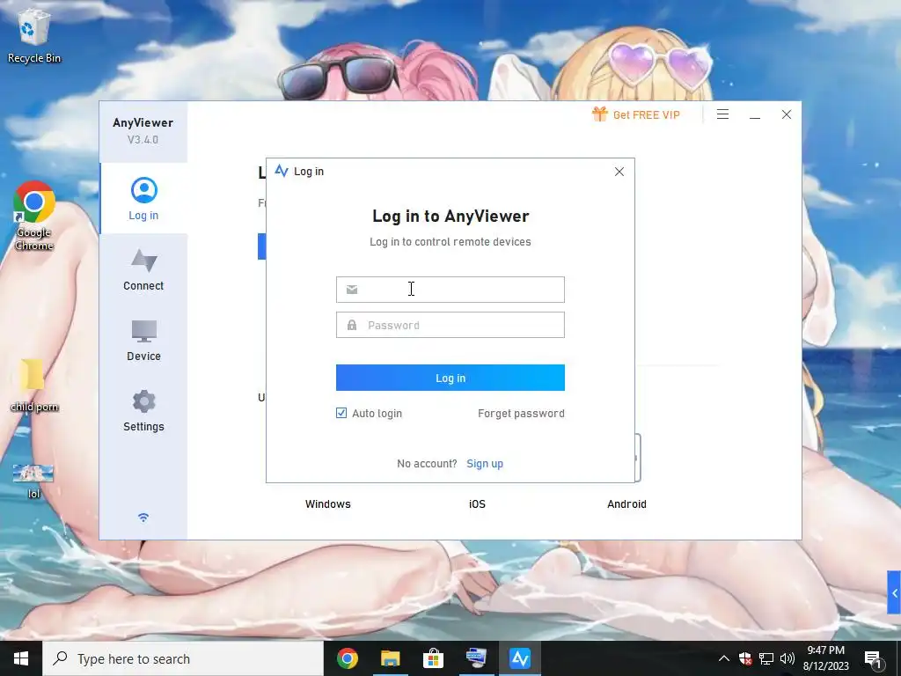Screen dimensions: 901x676
Task: Click the AnyViewer taskbar icon
Action: pos(519,658)
